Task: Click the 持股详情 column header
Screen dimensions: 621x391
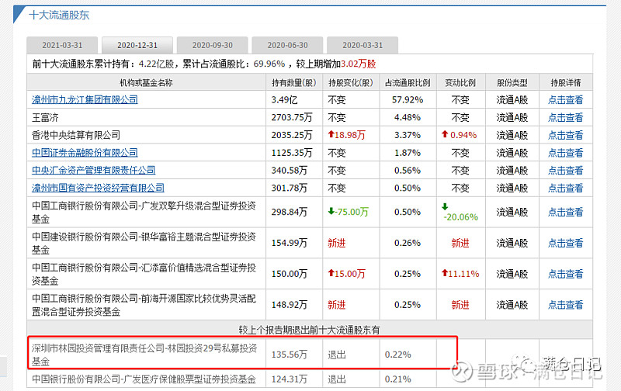Action: [566, 83]
